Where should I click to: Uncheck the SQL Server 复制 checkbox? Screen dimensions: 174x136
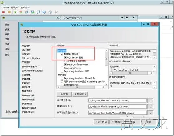coord(65,57)
